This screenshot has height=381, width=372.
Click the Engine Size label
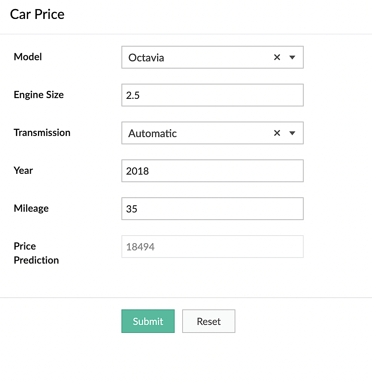(39, 95)
